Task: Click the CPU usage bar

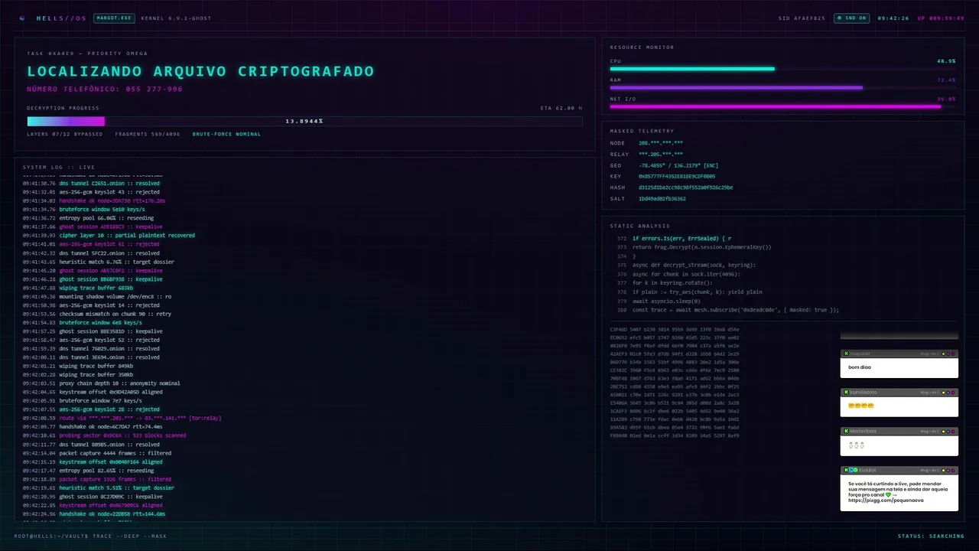Action: pyautogui.click(x=782, y=69)
